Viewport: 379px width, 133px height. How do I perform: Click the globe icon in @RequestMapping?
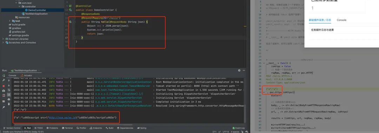click(105, 18)
